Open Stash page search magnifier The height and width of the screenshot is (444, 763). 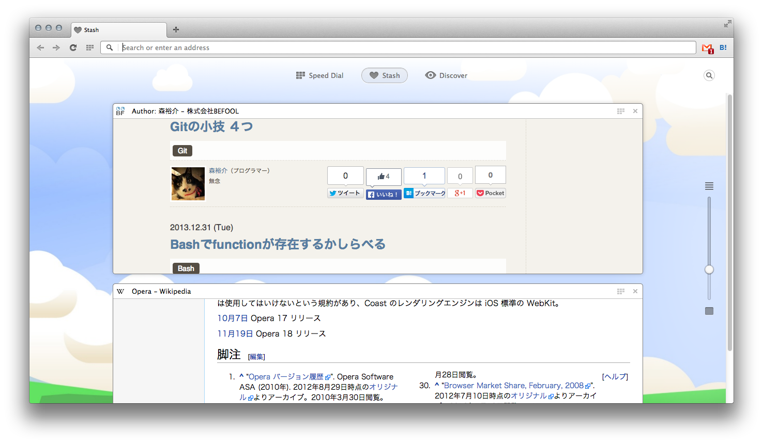click(x=709, y=75)
